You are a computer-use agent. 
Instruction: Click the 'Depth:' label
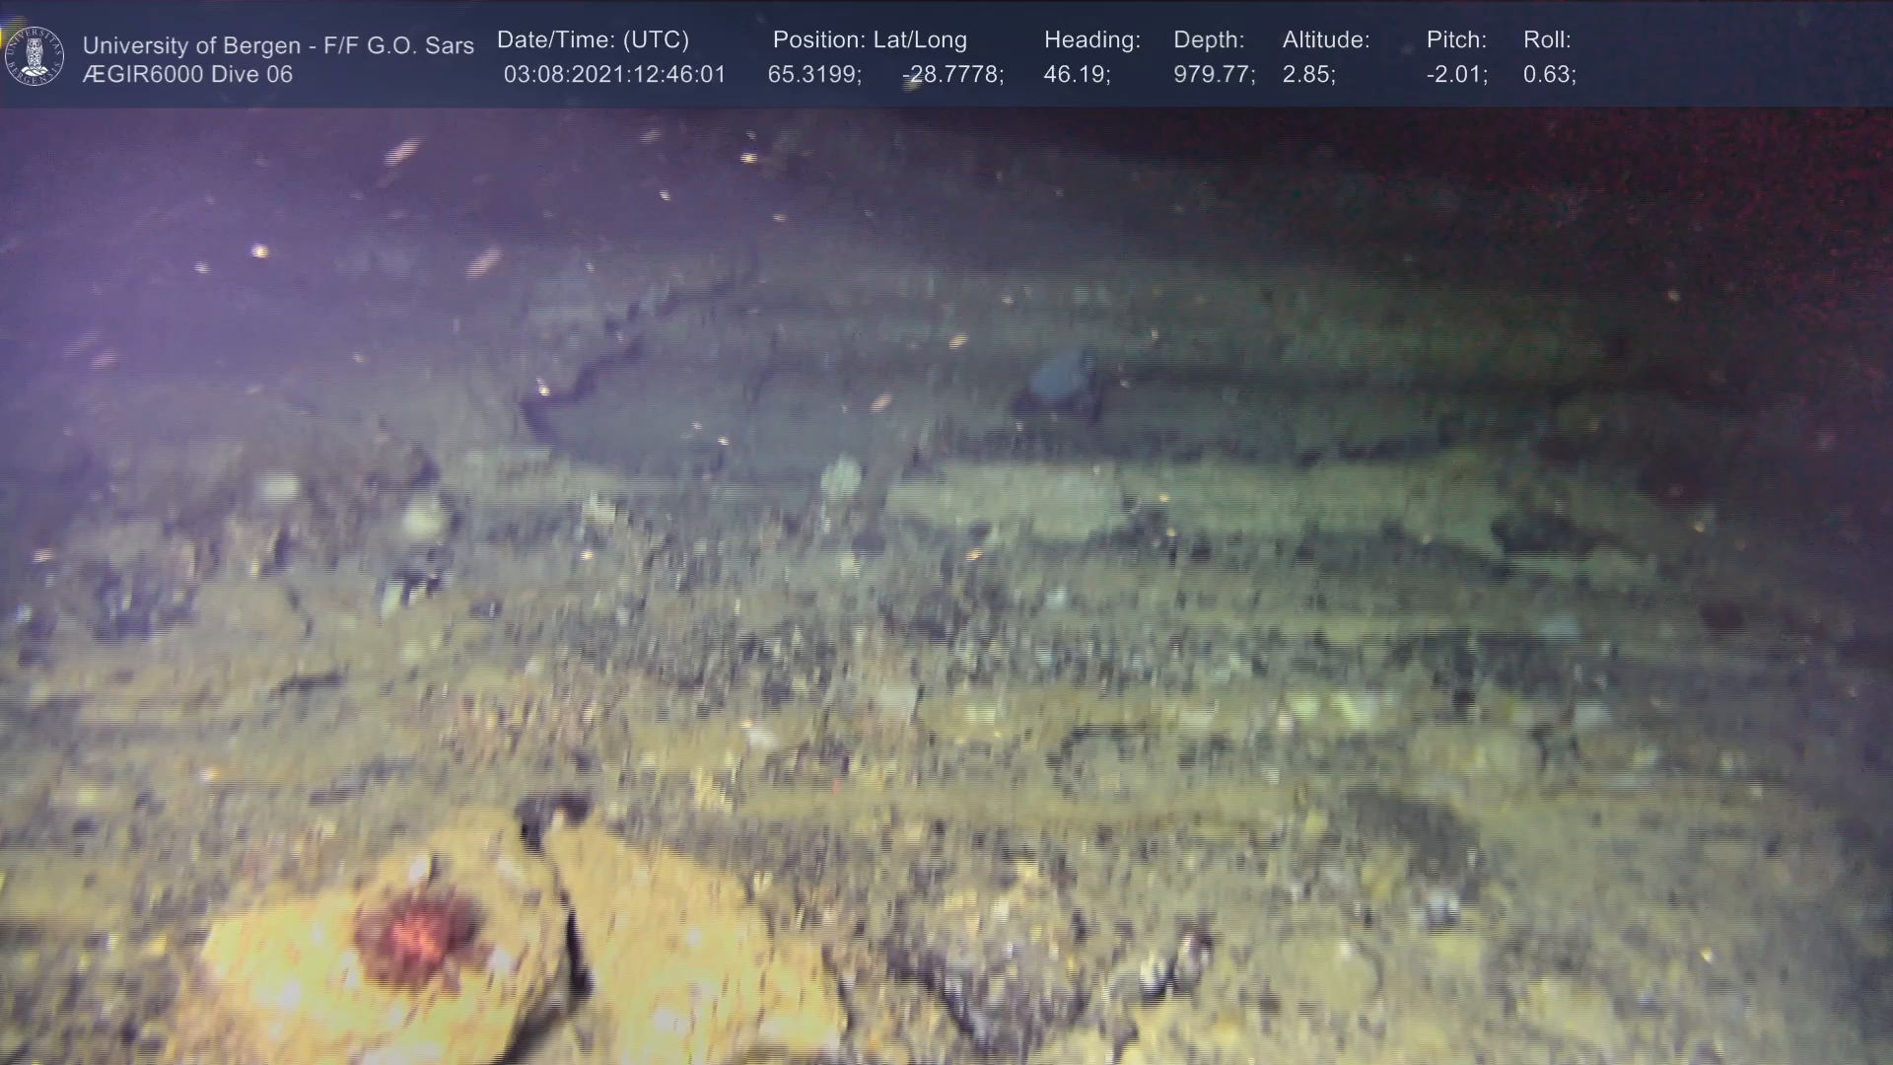tap(1208, 40)
